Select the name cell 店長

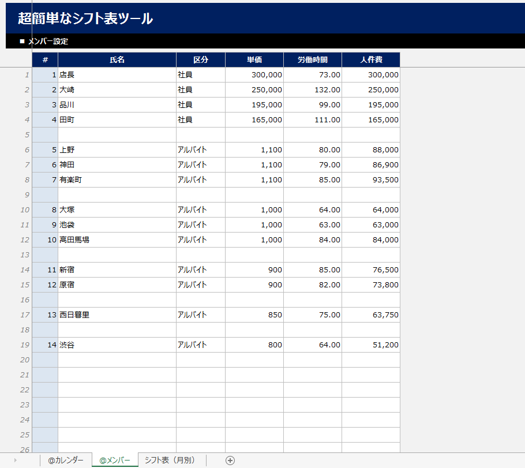117,74
